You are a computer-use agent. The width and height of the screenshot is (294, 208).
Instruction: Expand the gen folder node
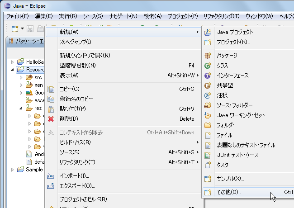pos(21,85)
